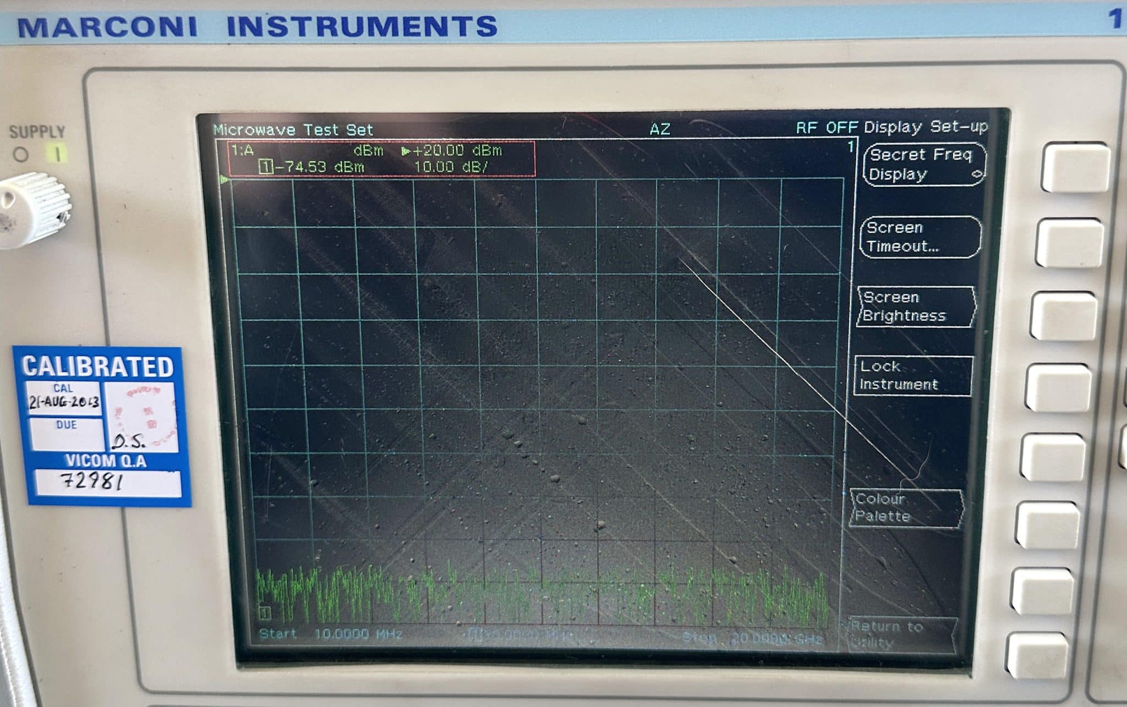Click the marker reading -74.53 dBm
1127x707 pixels.
[319, 167]
